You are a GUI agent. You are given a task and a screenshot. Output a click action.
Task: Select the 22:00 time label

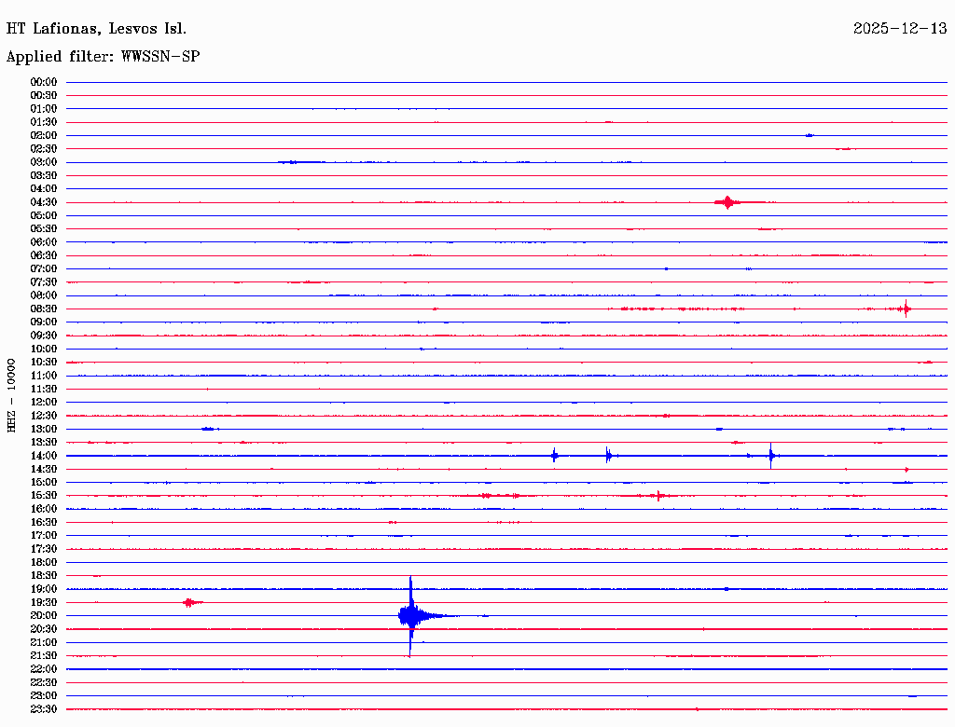tap(44, 669)
